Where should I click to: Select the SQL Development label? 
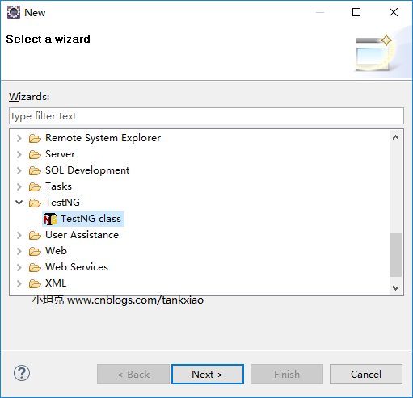coord(87,170)
